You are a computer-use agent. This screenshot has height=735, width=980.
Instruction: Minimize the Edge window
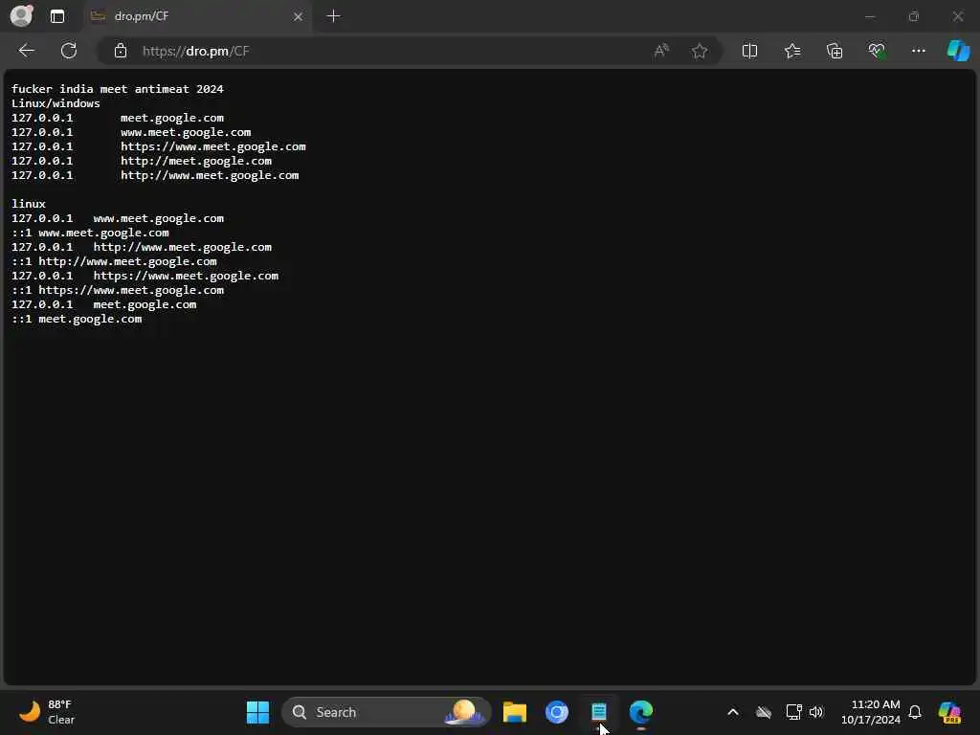(870, 16)
